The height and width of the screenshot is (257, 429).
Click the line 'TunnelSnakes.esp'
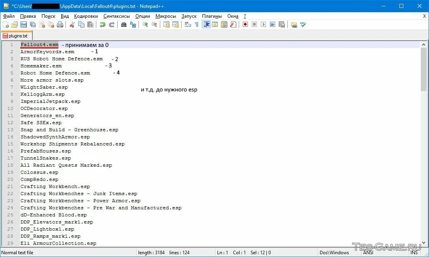46,158
